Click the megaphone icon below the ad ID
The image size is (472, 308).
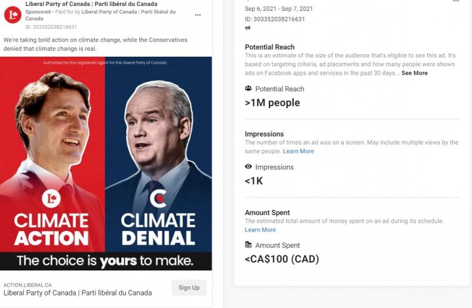pos(248,28)
